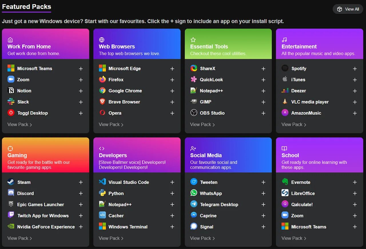
Task: Add Microsoft Edge to install script
Action: pyautogui.click(x=172, y=69)
